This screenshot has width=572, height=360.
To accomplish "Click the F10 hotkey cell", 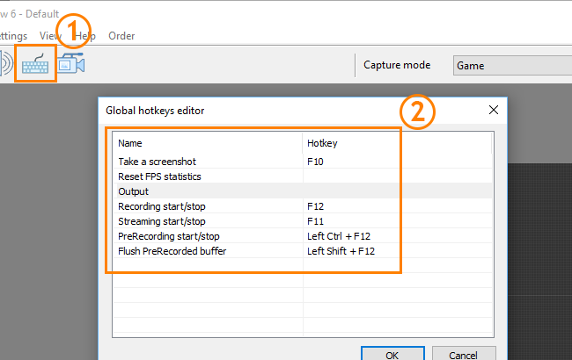I will pyautogui.click(x=397, y=162).
